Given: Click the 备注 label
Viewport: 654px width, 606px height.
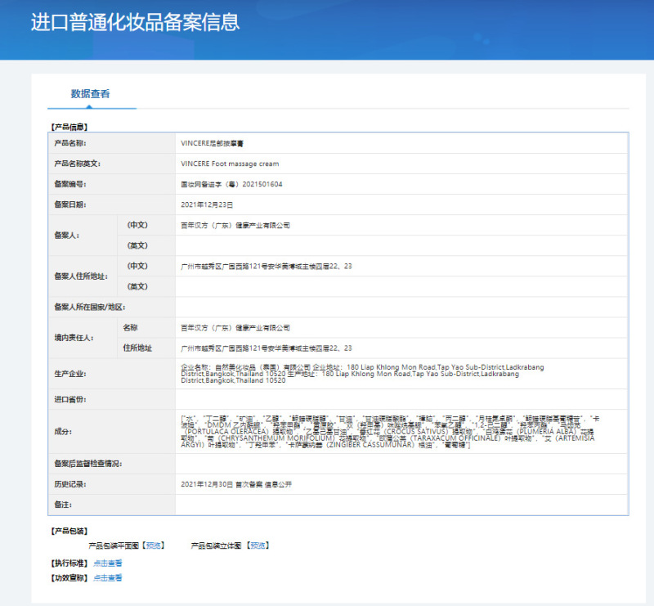Looking at the screenshot, I should 63,505.
